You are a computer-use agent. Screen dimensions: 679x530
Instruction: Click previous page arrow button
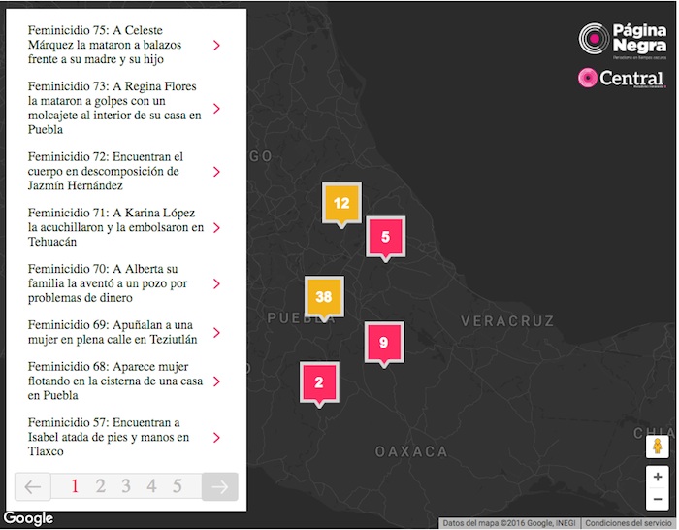click(x=32, y=486)
